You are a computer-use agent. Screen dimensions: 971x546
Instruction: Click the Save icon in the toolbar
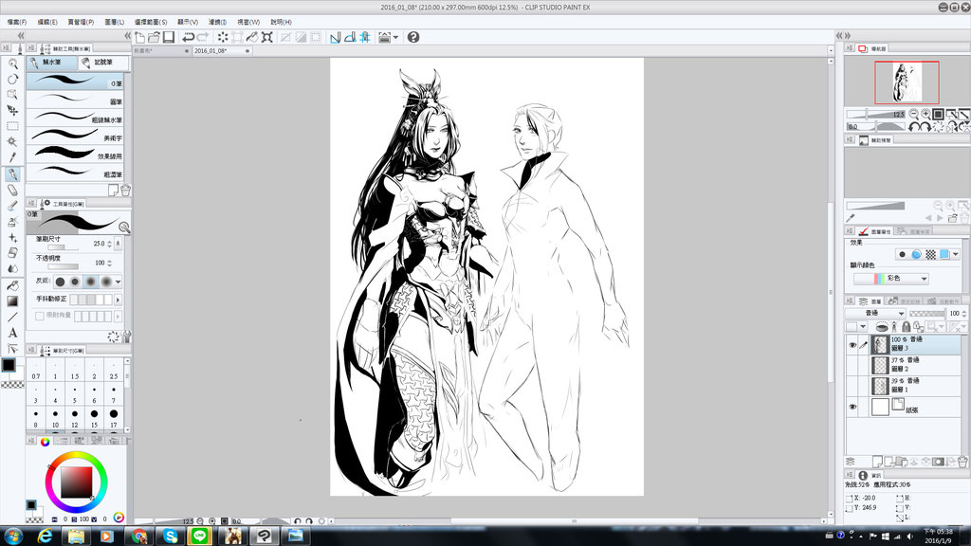pyautogui.click(x=168, y=37)
